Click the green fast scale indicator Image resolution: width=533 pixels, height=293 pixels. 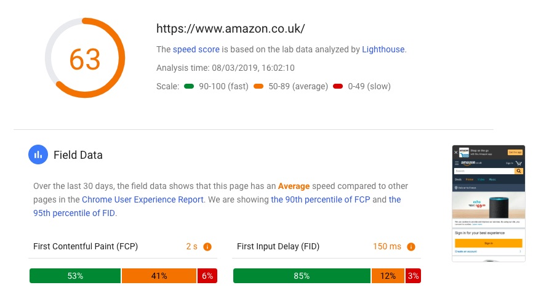[189, 86]
